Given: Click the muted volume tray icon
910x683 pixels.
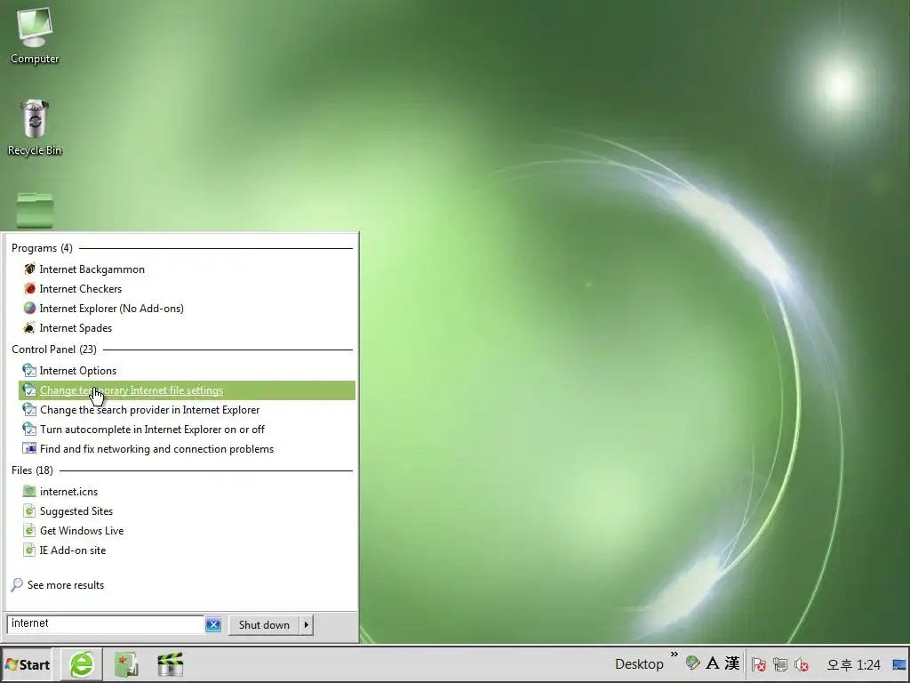Looking at the screenshot, I should [x=802, y=664].
